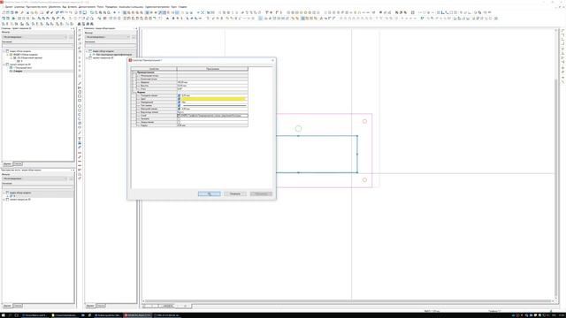This screenshot has height=318, width=566.
Task: Expand the second project node in top-left tree
Action: click(4, 64)
